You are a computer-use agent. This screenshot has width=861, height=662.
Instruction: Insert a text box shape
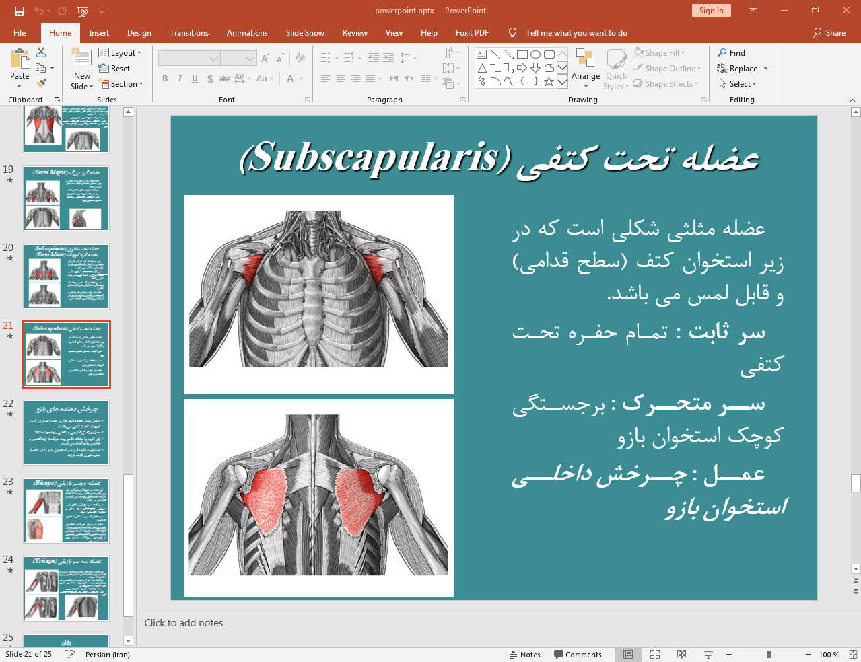(x=481, y=54)
